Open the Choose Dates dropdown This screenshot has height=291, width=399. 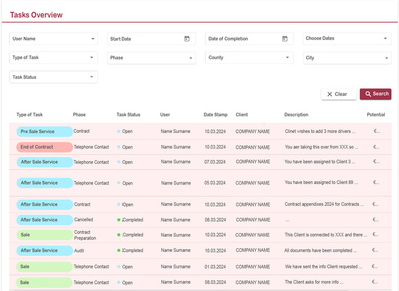pyautogui.click(x=347, y=39)
